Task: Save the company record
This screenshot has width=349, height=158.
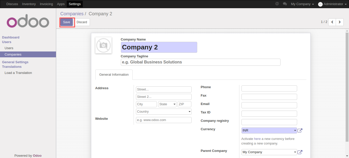Action: tap(67, 22)
